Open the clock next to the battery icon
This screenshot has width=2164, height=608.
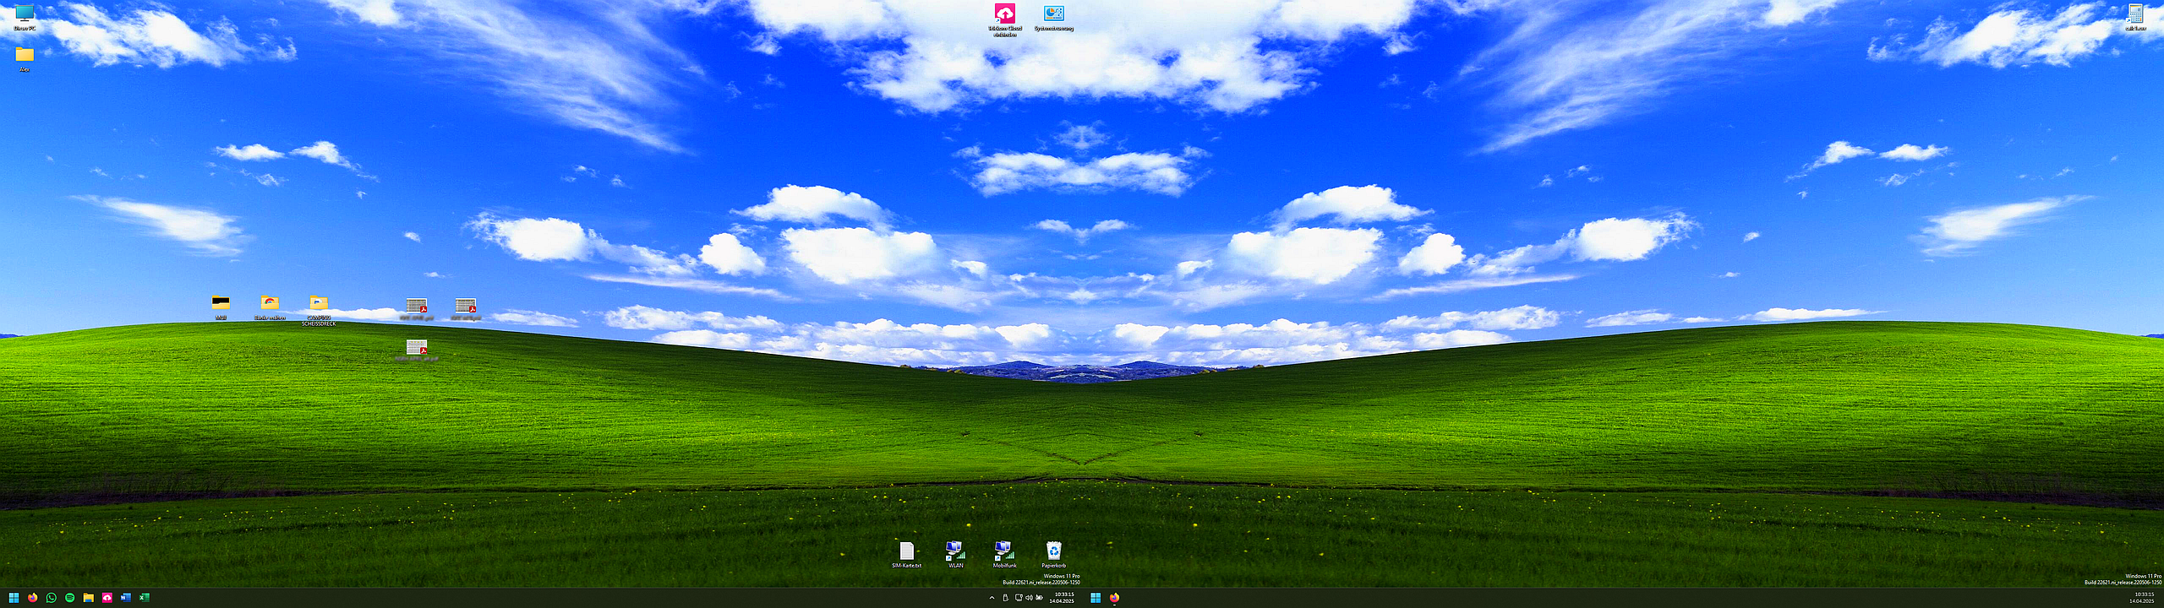coord(1062,598)
